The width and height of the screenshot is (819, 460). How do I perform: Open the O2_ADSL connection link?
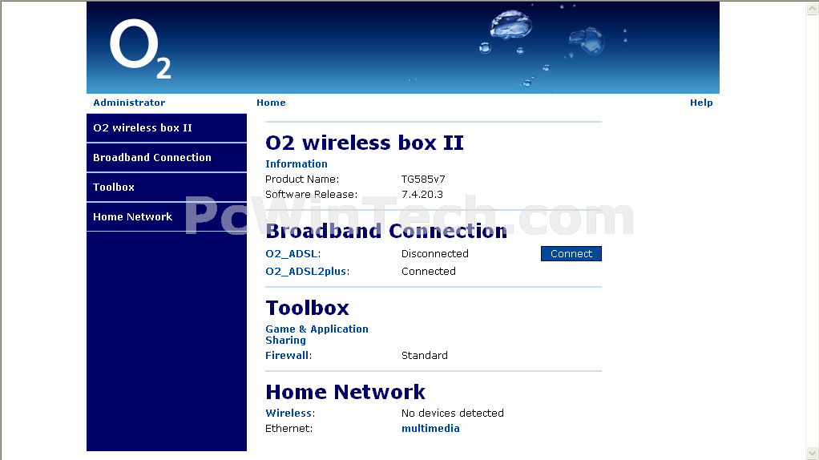(292, 254)
